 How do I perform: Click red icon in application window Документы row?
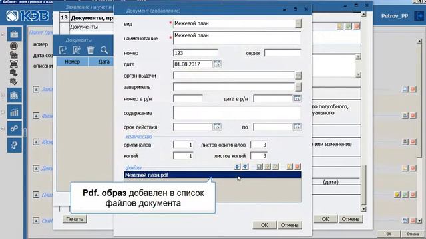pos(357,27)
